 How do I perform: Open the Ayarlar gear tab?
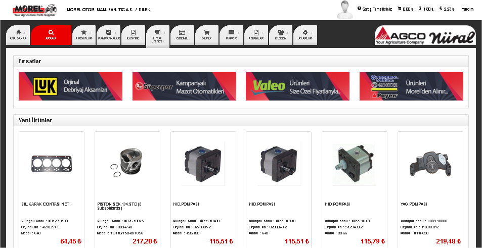click(x=305, y=35)
